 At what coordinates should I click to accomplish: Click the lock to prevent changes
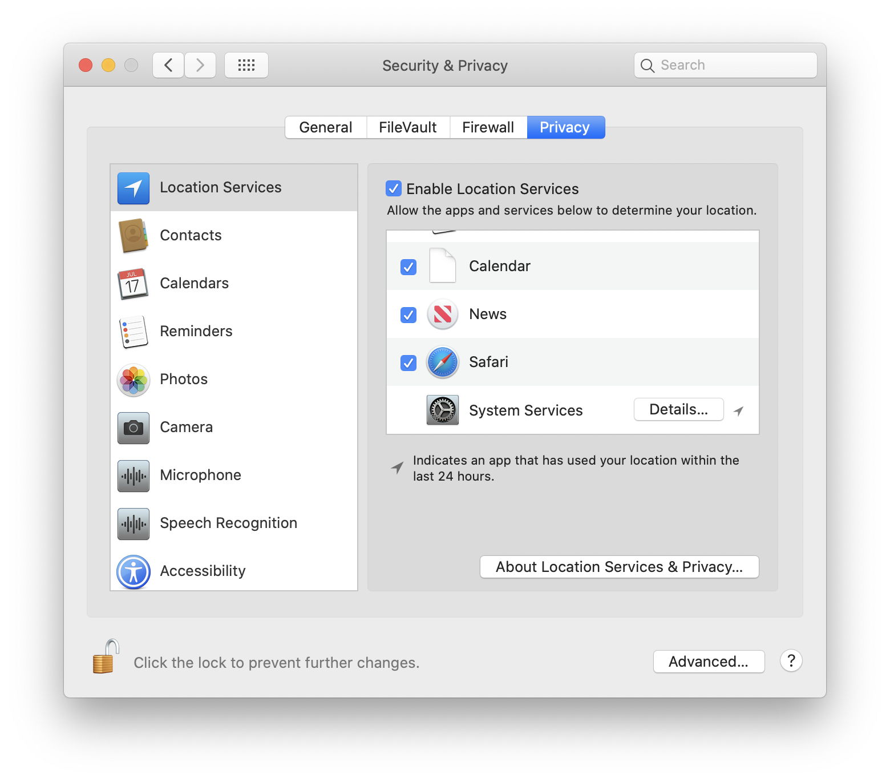106,657
